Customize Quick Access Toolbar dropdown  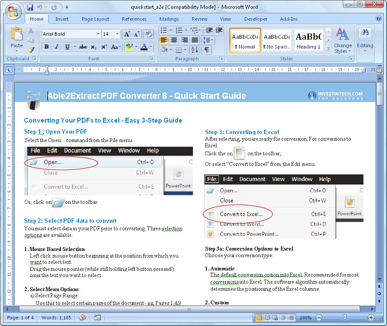tap(67, 7)
